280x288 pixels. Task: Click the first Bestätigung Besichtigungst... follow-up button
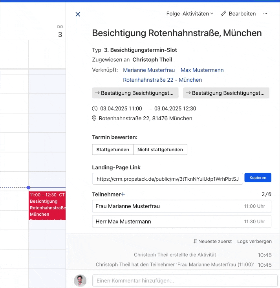coord(135,93)
